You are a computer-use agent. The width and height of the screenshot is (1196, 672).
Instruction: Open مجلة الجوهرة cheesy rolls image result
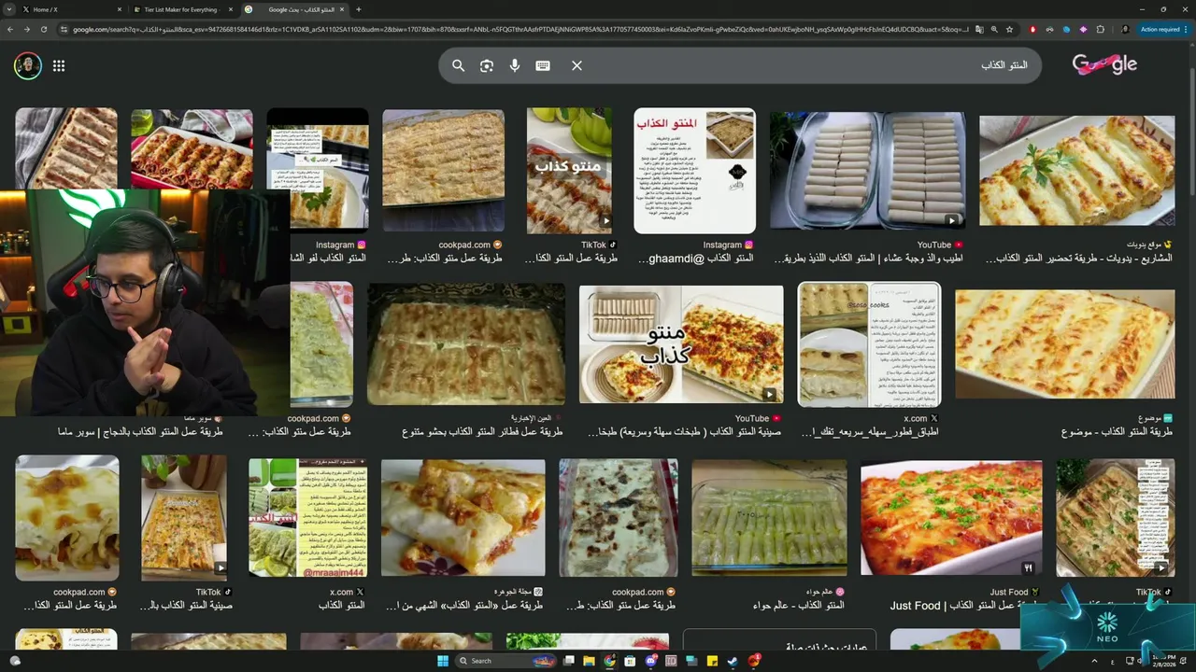(x=463, y=517)
